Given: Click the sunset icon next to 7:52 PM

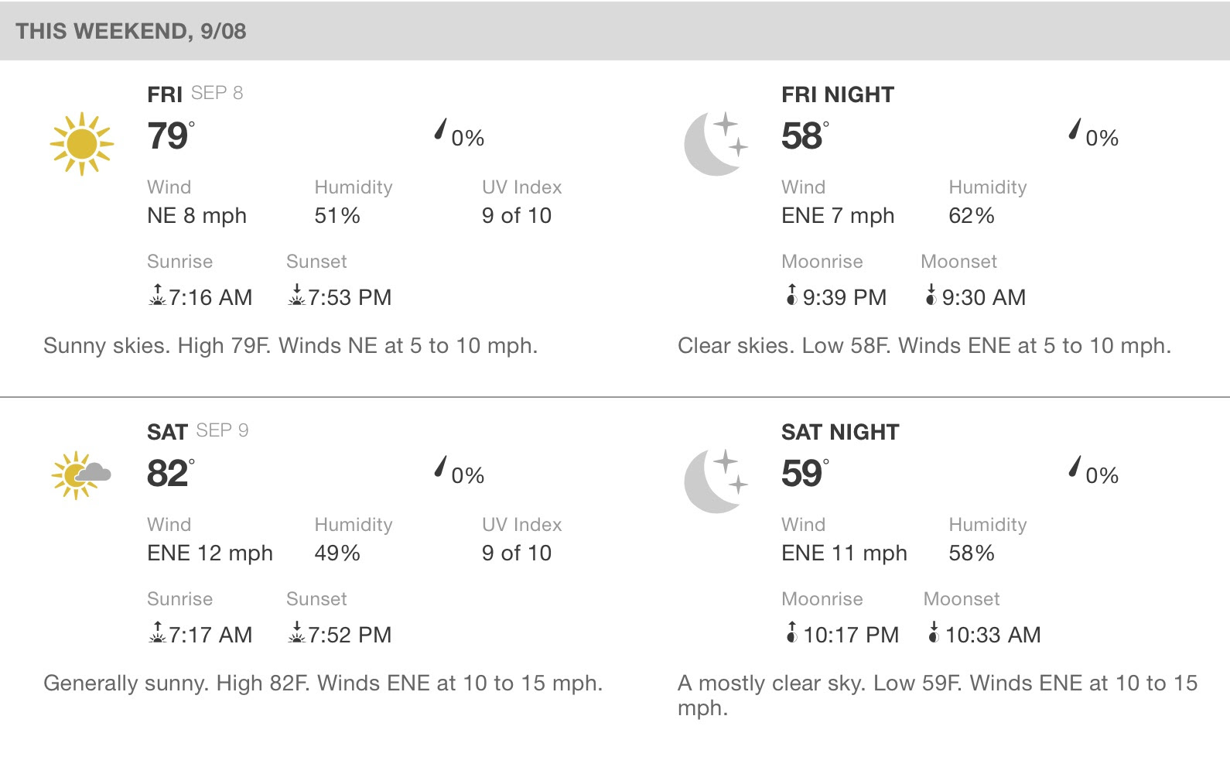Looking at the screenshot, I should [296, 632].
